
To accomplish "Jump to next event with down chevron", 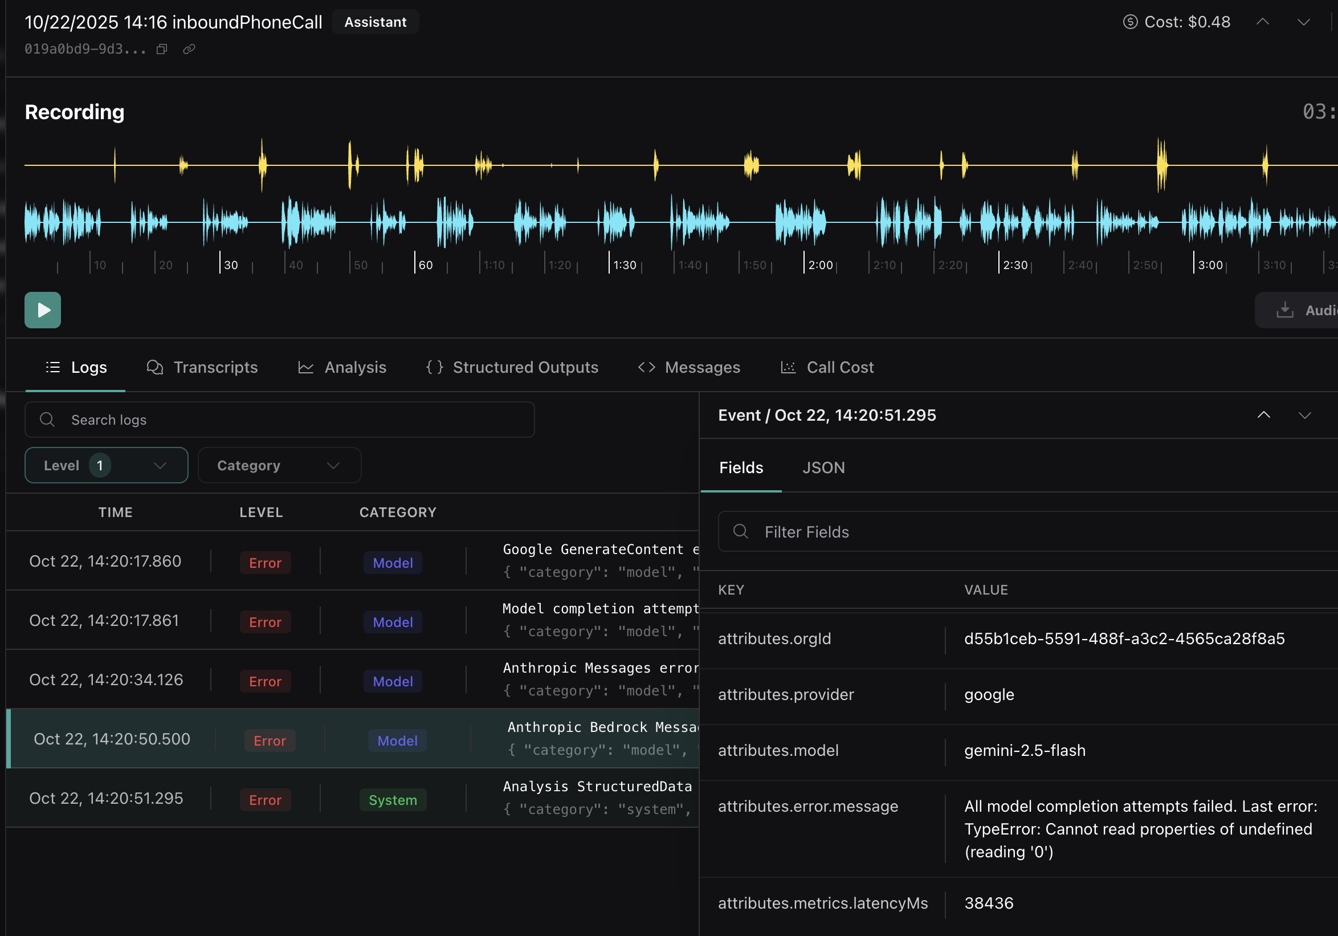I will [x=1305, y=415].
